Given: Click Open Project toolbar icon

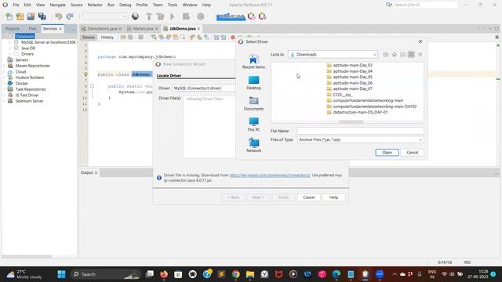Looking at the screenshot, I should [x=31, y=16].
